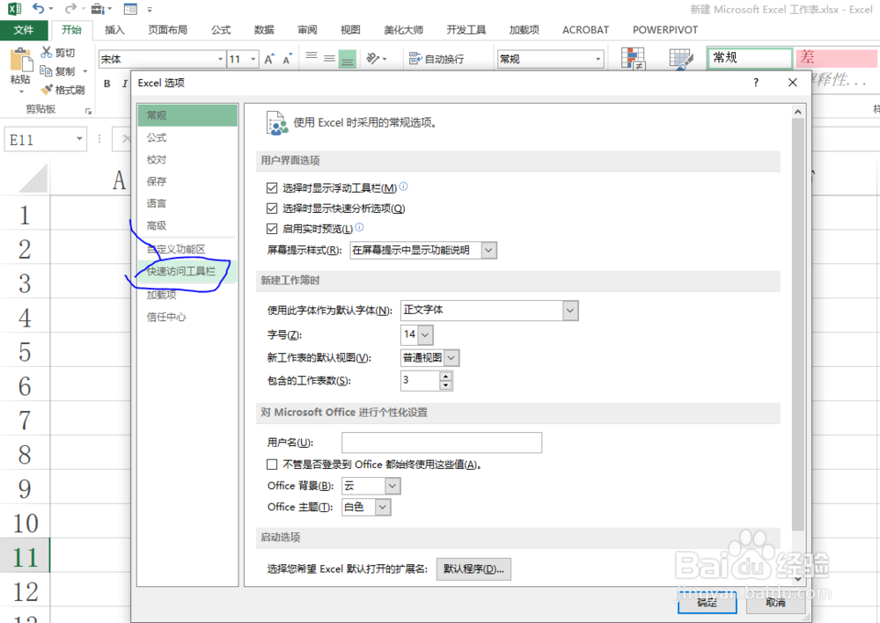Open Copy (复制) dropdown arrow

click(x=85, y=71)
